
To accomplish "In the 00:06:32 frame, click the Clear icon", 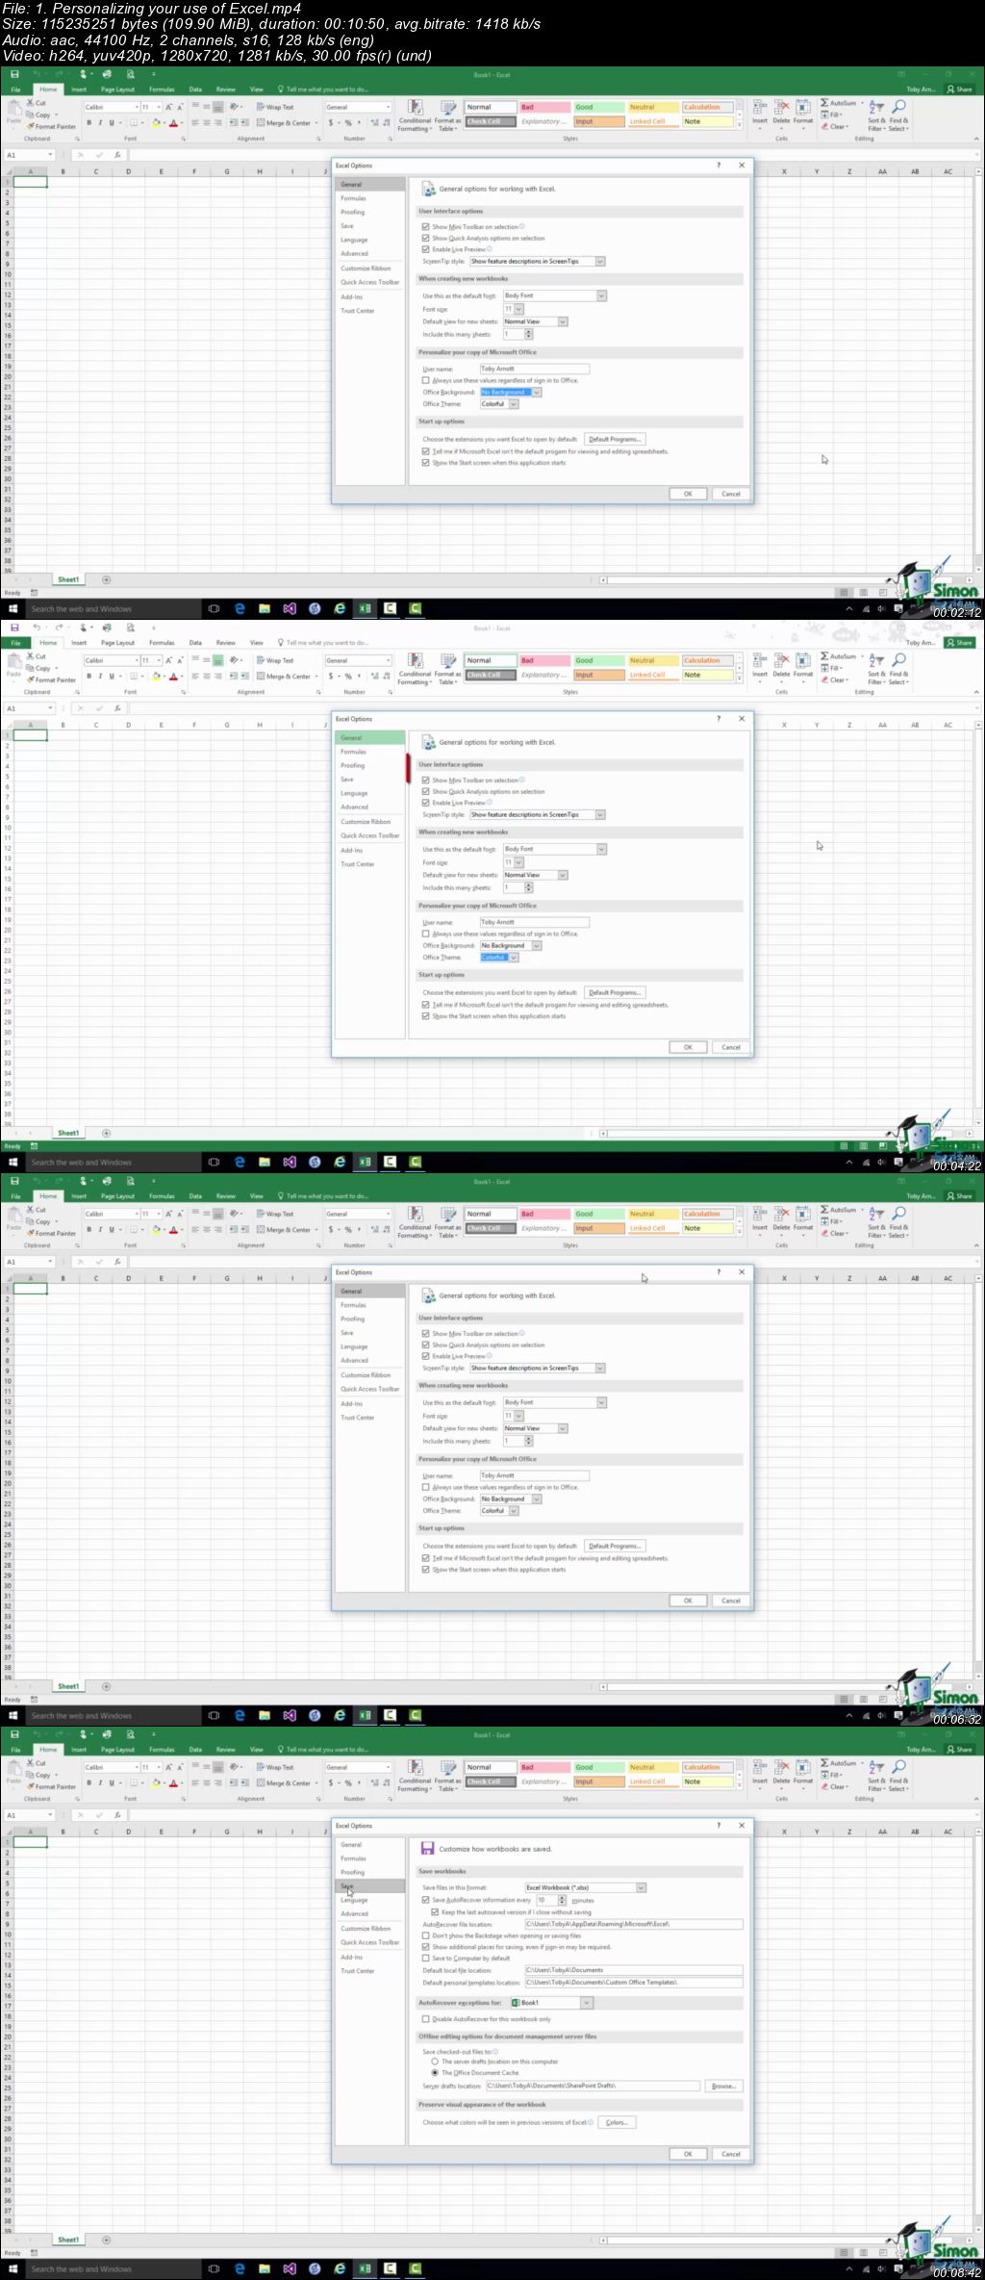I will 825,1234.
